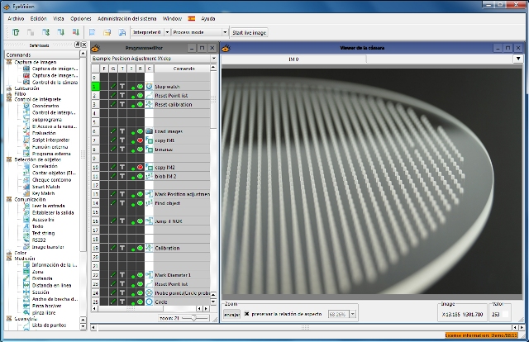Open the Window menu
The height and width of the screenshot is (342, 529).
pyautogui.click(x=172, y=18)
